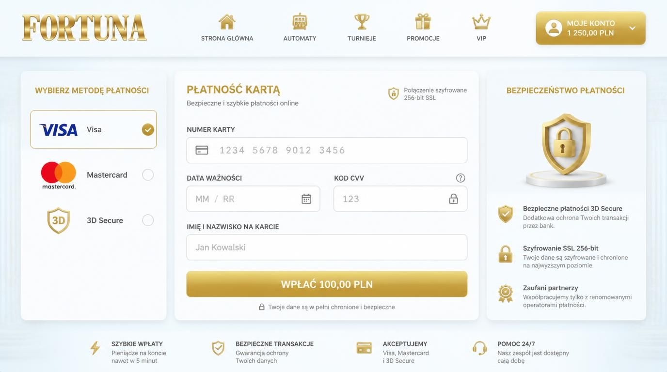Click the card icon beside Akceptujemy
667x372 pixels.
pyautogui.click(x=364, y=348)
